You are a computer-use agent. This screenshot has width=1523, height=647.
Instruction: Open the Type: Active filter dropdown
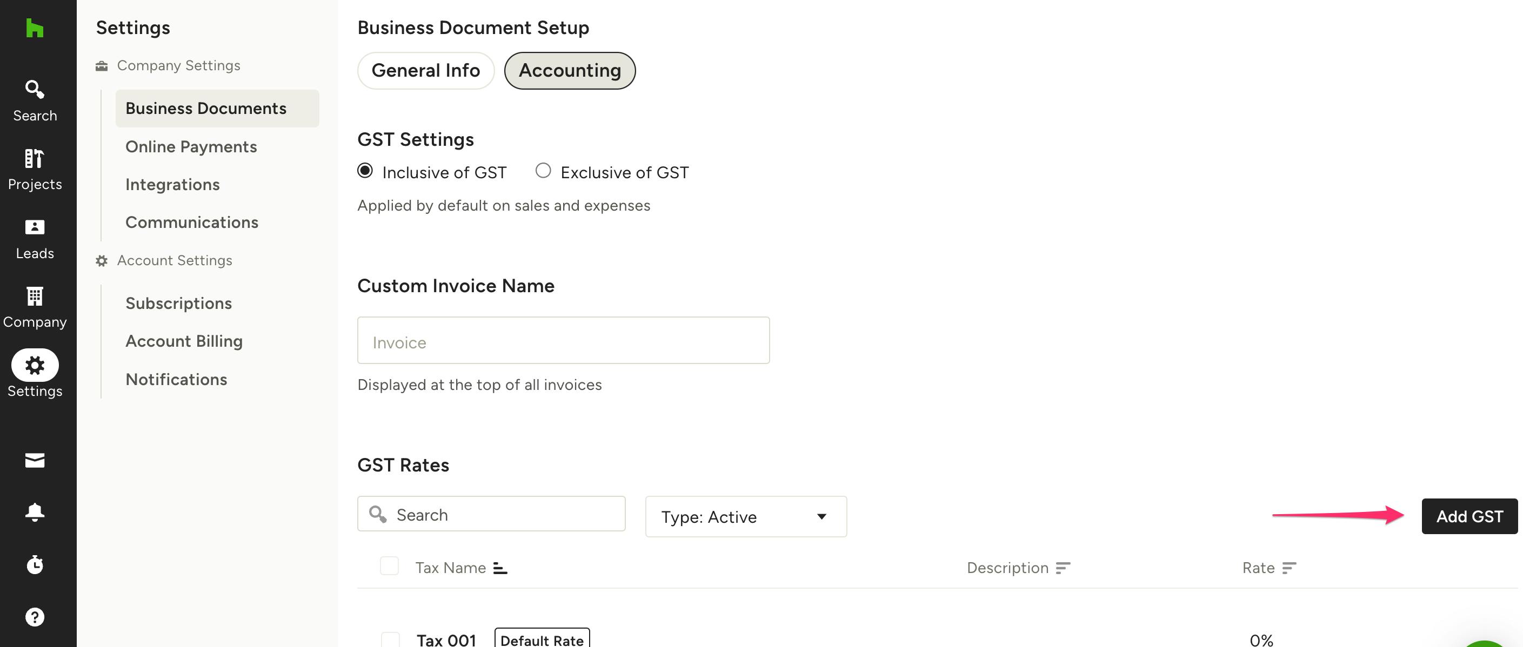(745, 516)
